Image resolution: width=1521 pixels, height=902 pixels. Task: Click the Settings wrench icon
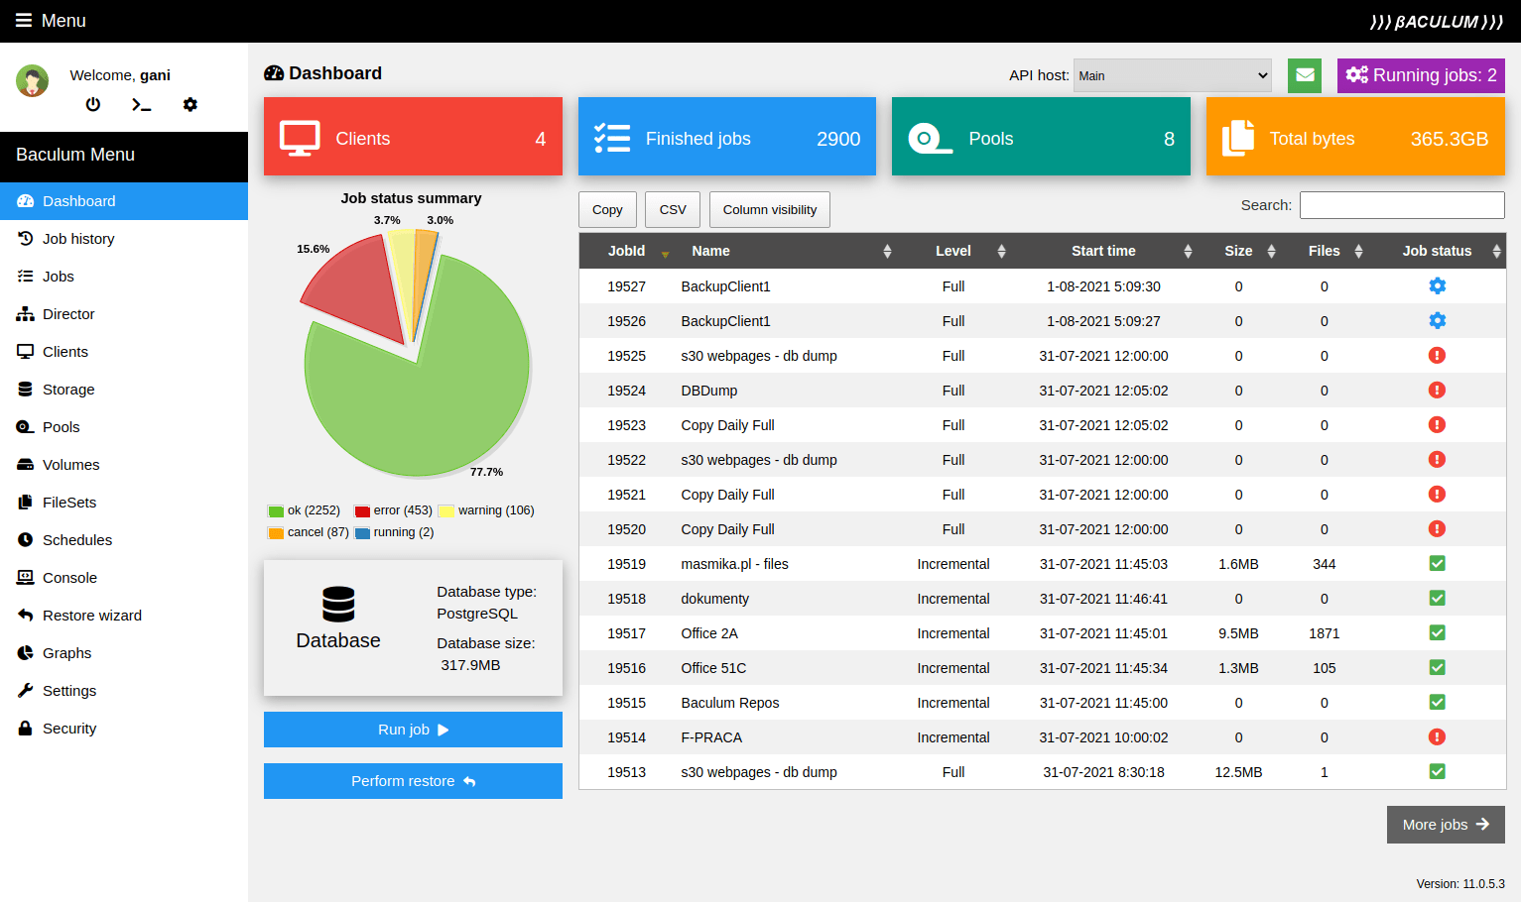click(26, 691)
